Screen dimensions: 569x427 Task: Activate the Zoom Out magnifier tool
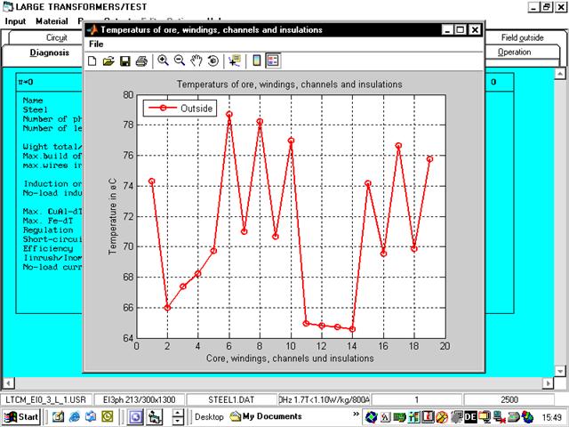(180, 60)
